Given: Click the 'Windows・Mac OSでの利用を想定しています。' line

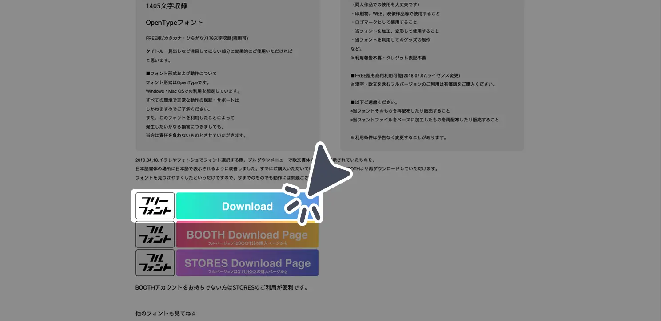Looking at the screenshot, I should [x=193, y=91].
